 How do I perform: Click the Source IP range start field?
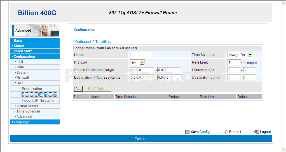[x=142, y=70]
